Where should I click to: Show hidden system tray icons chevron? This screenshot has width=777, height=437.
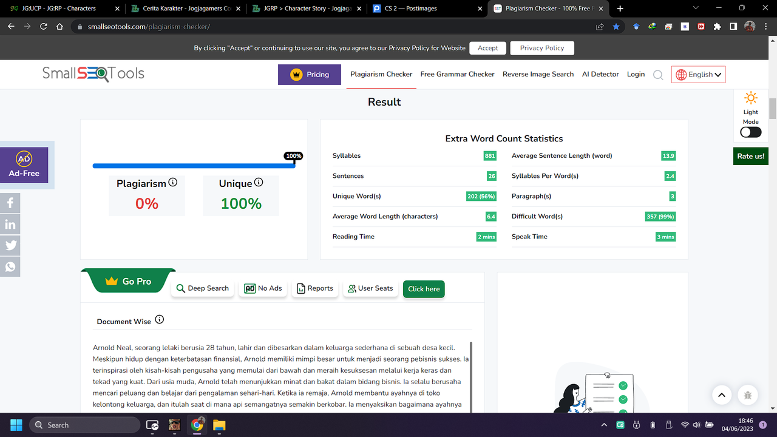click(x=603, y=425)
